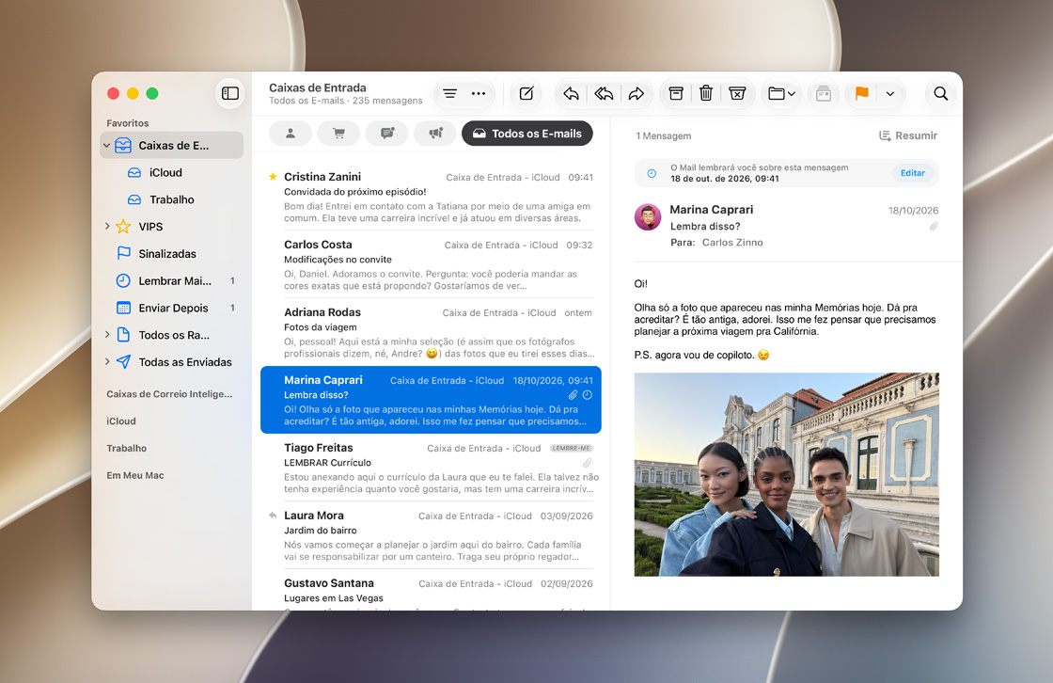The width and height of the screenshot is (1053, 683).
Task: Move selected message to Junk
Action: [x=737, y=93]
